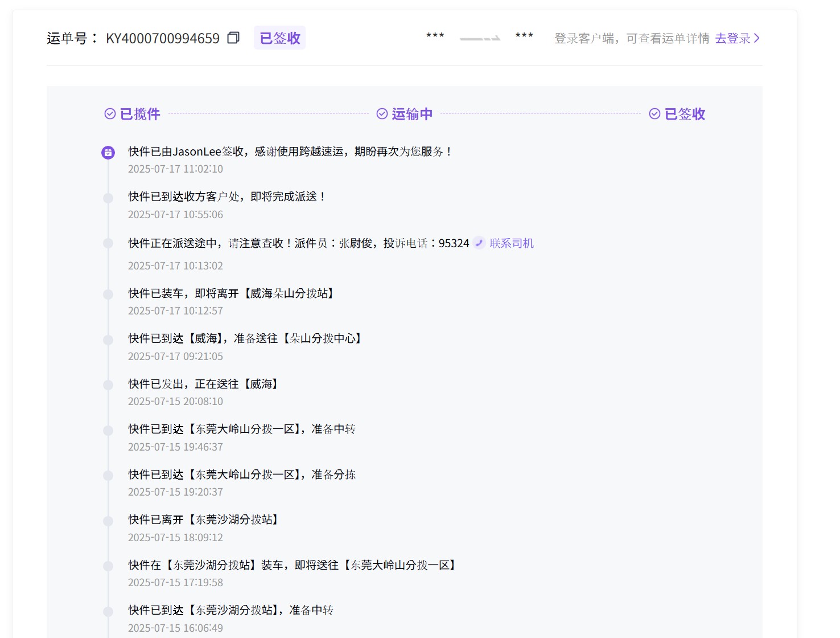Click entry 快件已到达收方客户处
Screen dimensions: 840x638
[x=227, y=197]
